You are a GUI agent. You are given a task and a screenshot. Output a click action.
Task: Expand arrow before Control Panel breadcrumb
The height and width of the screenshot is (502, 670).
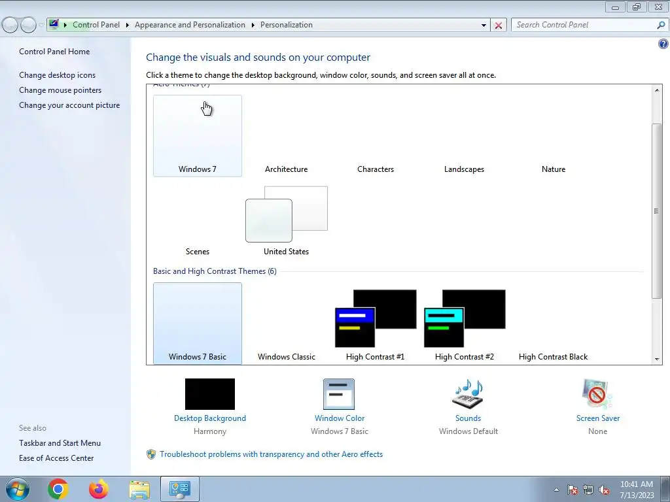click(x=65, y=25)
